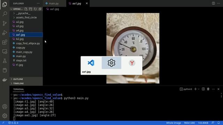Close the terminal panel
223x125 pixels.
click(218, 89)
